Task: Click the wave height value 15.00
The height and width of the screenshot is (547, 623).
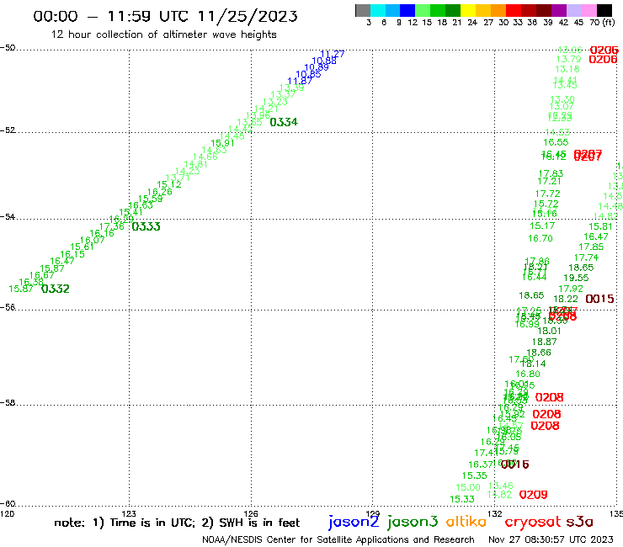Action: [x=468, y=487]
